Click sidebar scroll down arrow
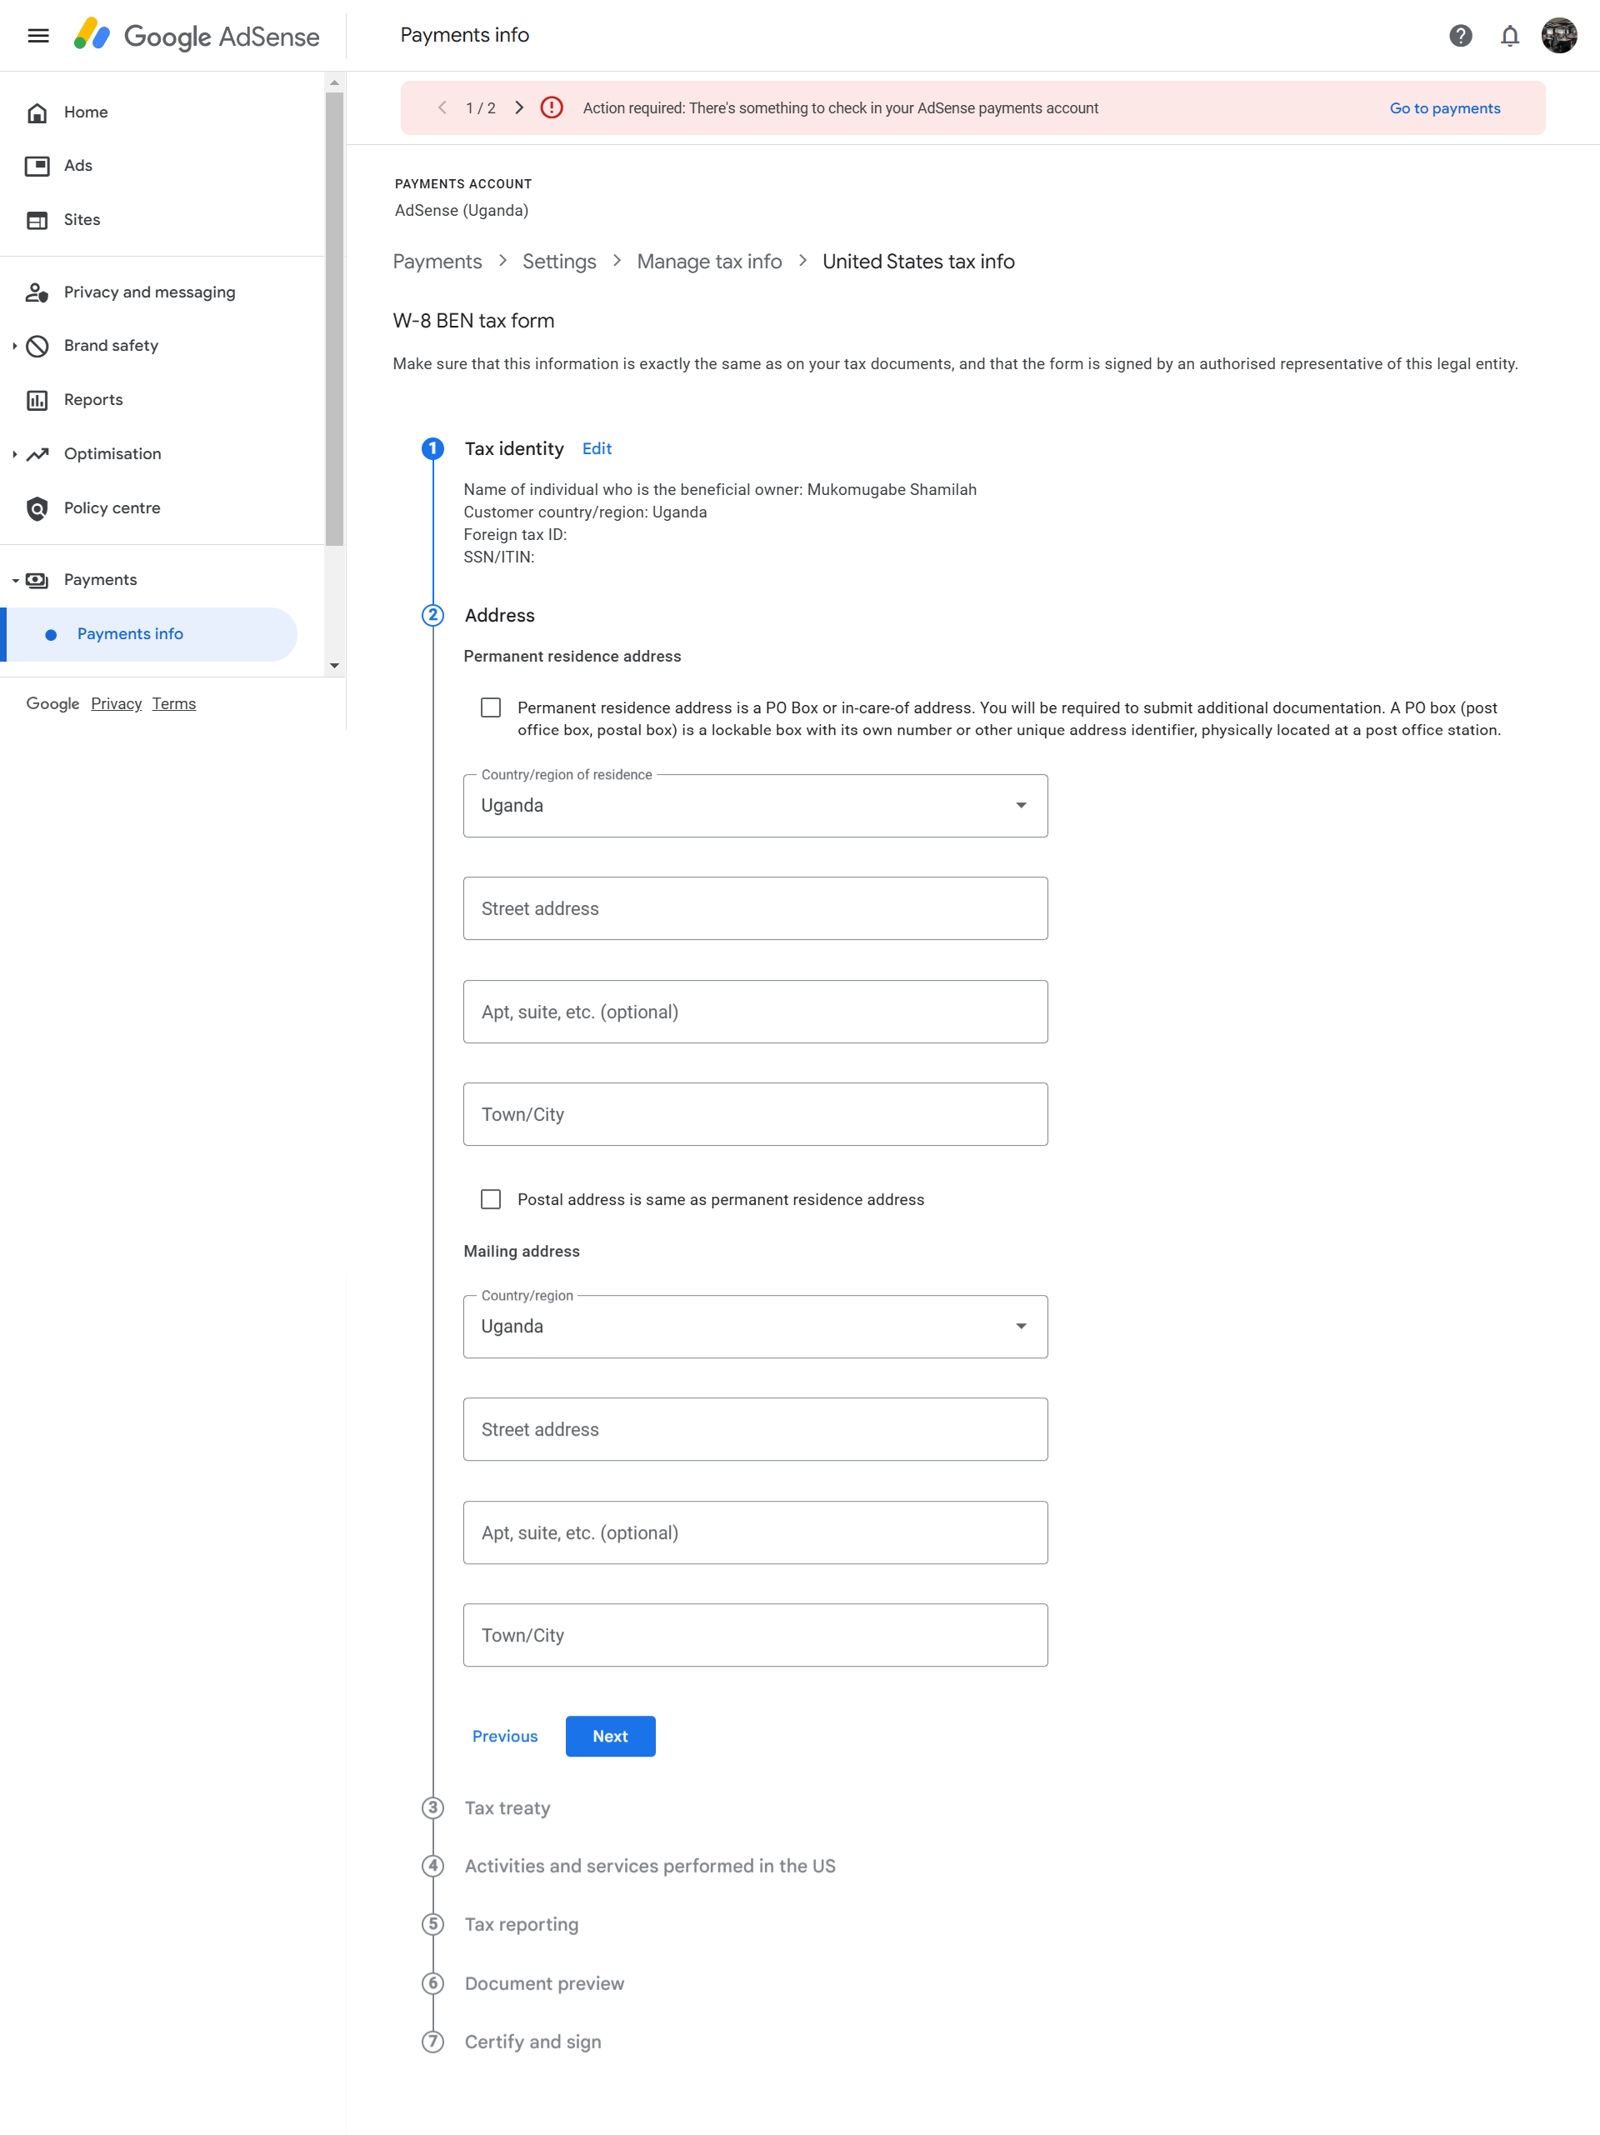Viewport: 1600px width, 2135px height. pos(334,666)
